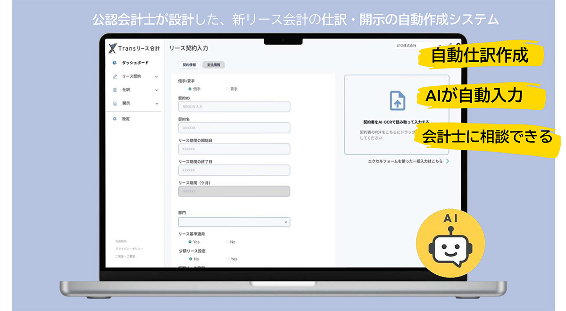Open 開示 menu item
566x311 pixels.
point(126,104)
